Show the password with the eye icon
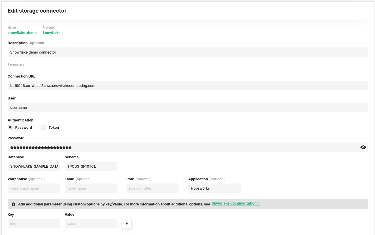This screenshot has width=375, height=235. click(363, 147)
